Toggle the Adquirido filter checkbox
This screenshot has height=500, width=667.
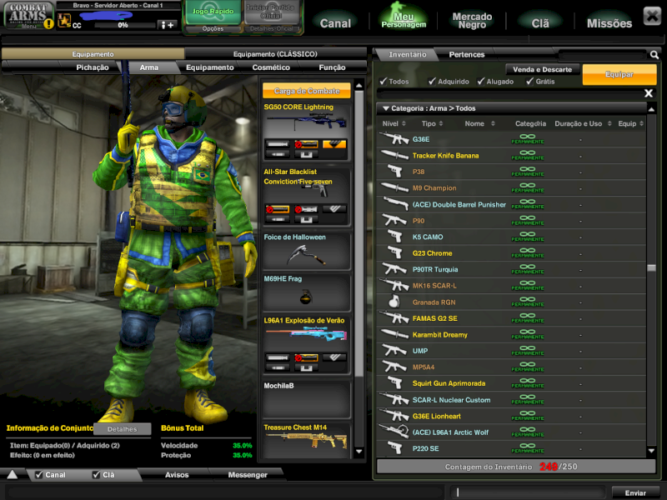[x=432, y=81]
